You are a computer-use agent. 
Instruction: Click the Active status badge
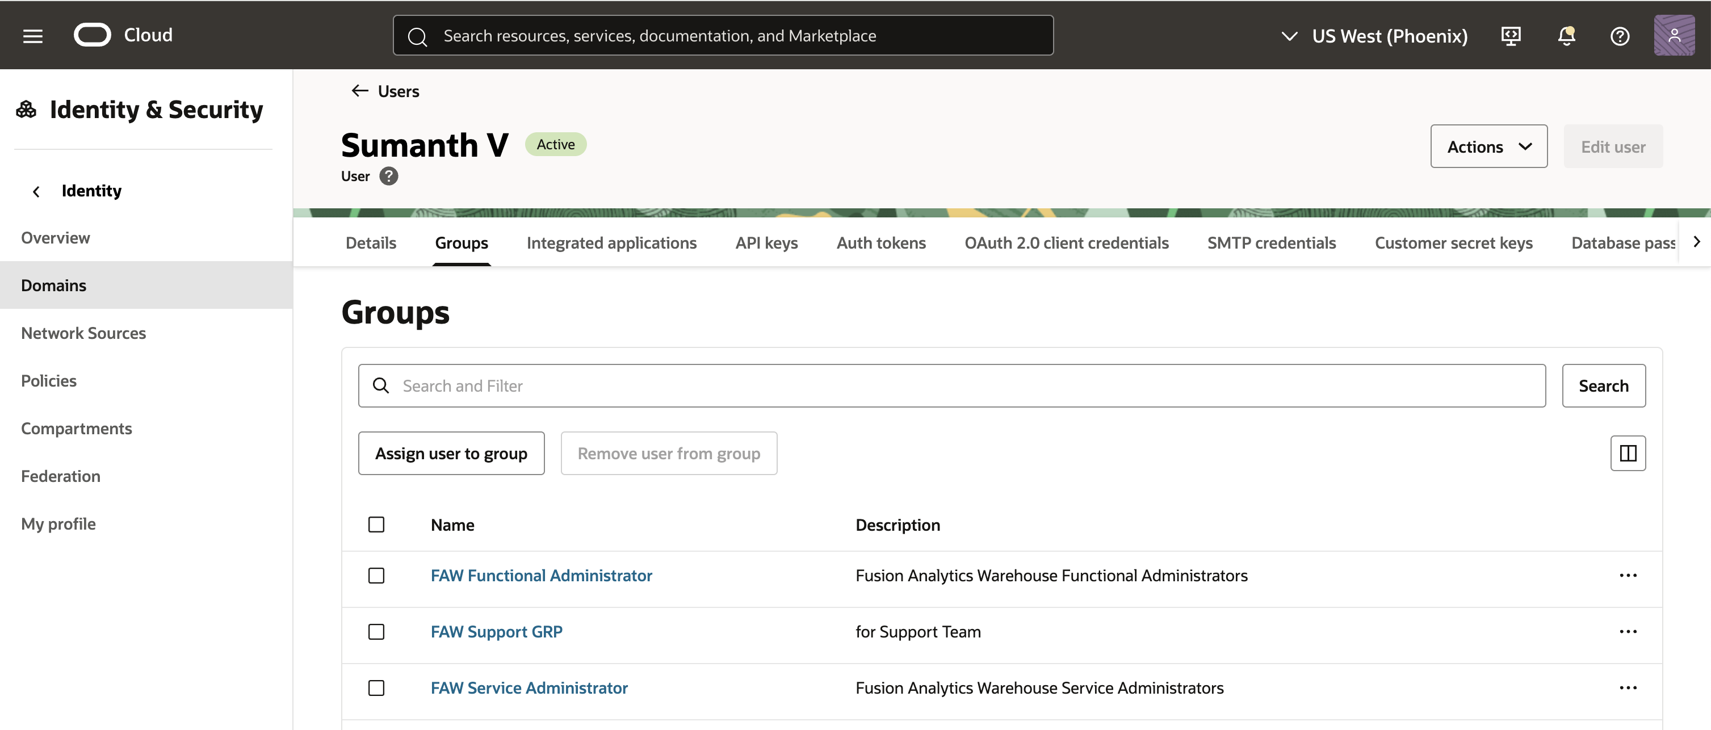click(x=555, y=144)
